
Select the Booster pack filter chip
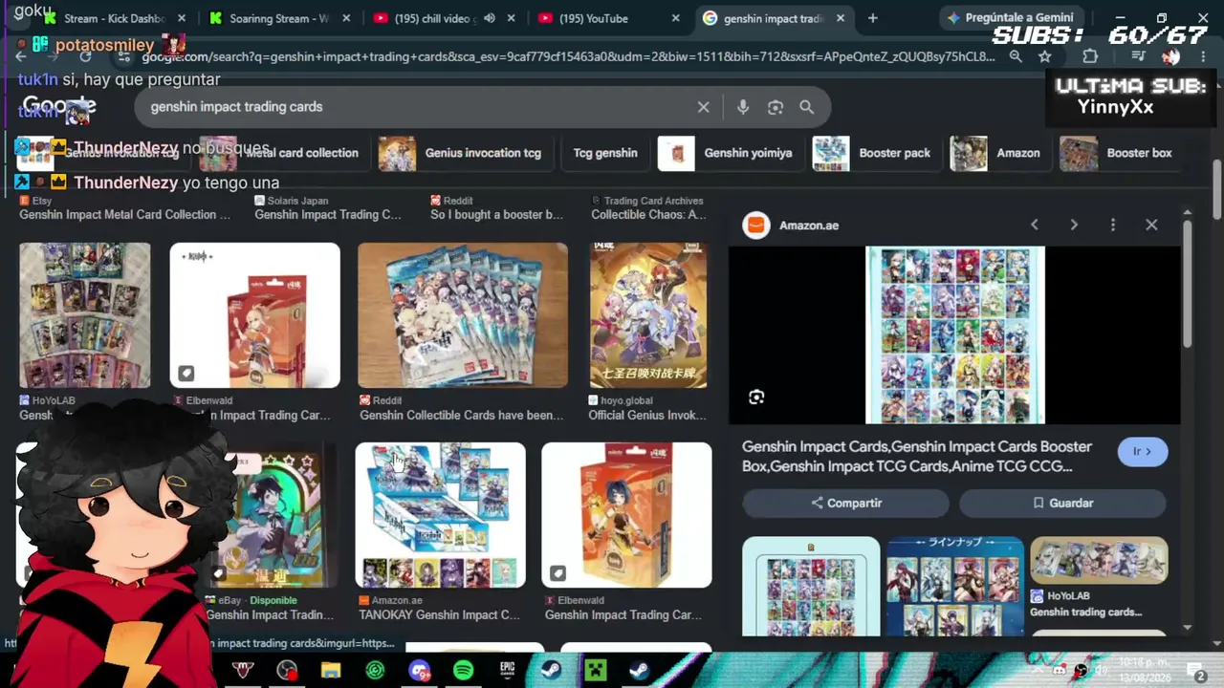coord(875,153)
